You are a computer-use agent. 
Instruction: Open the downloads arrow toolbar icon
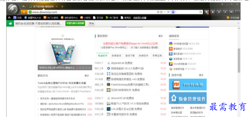[225, 12]
